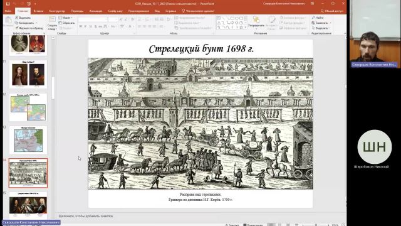This screenshot has height=226, width=401.
Task: Select the Format Painter (Формат по образцу)
Action: tap(29, 28)
